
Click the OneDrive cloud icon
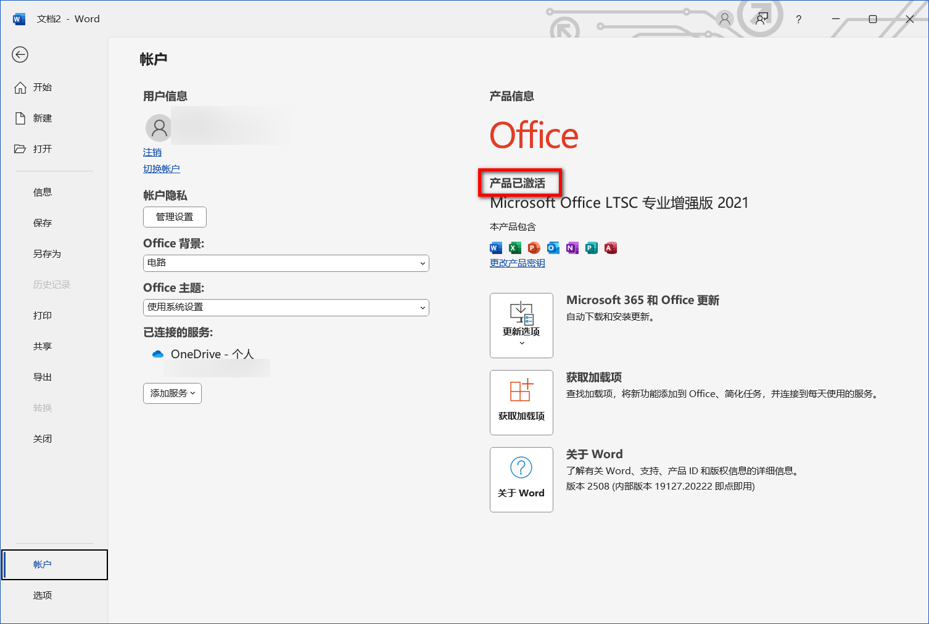coord(158,355)
